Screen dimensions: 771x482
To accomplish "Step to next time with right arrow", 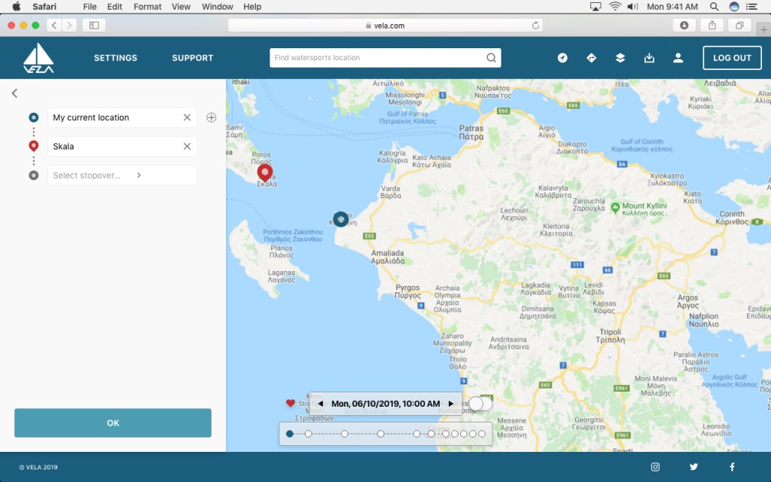I will [x=451, y=404].
